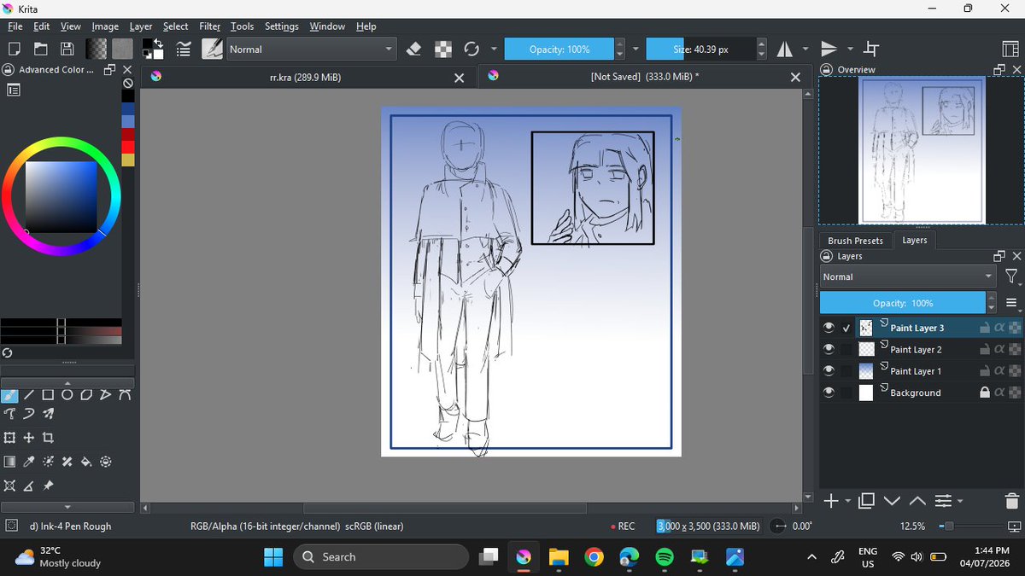Toggle horizontal mirror tool
The width and height of the screenshot is (1025, 576).
[x=784, y=49]
